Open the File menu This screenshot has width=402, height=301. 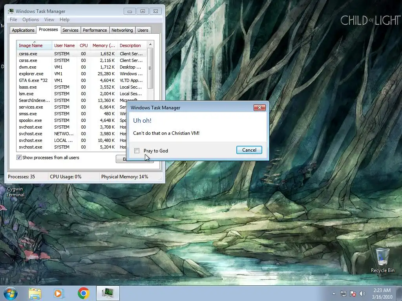point(13,20)
